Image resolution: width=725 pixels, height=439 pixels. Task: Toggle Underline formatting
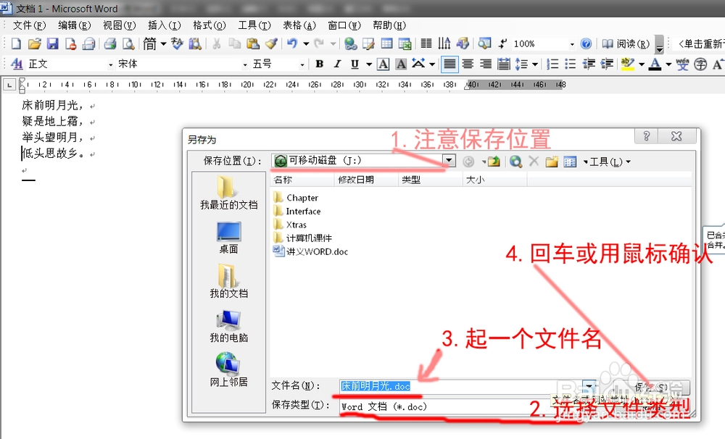point(355,64)
